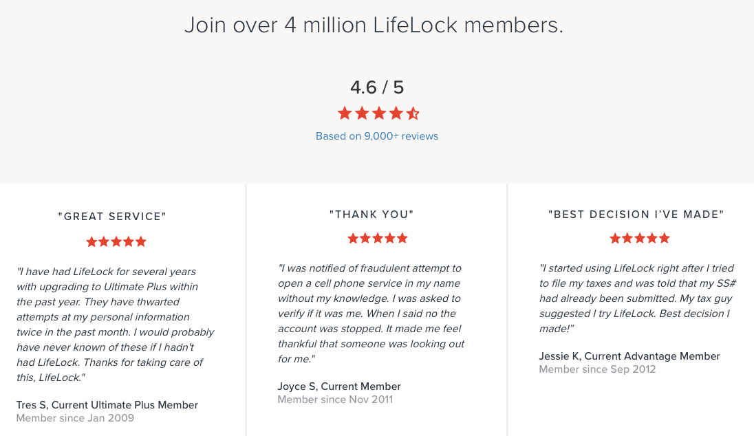Click "BEST DECISION I'VE MADE" review heading
Image resolution: width=754 pixels, height=436 pixels.
click(x=636, y=215)
